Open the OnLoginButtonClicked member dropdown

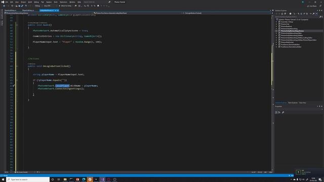pyautogui.click(x=226, y=13)
